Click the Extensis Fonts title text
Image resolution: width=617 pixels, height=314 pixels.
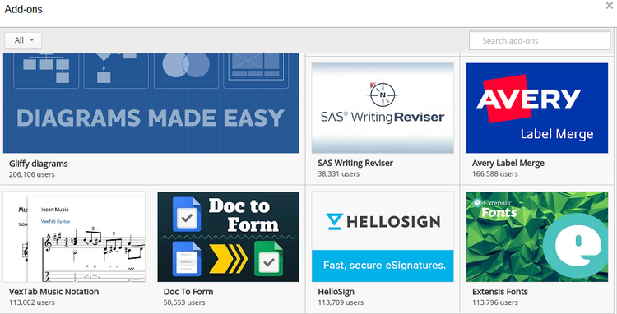pos(500,292)
